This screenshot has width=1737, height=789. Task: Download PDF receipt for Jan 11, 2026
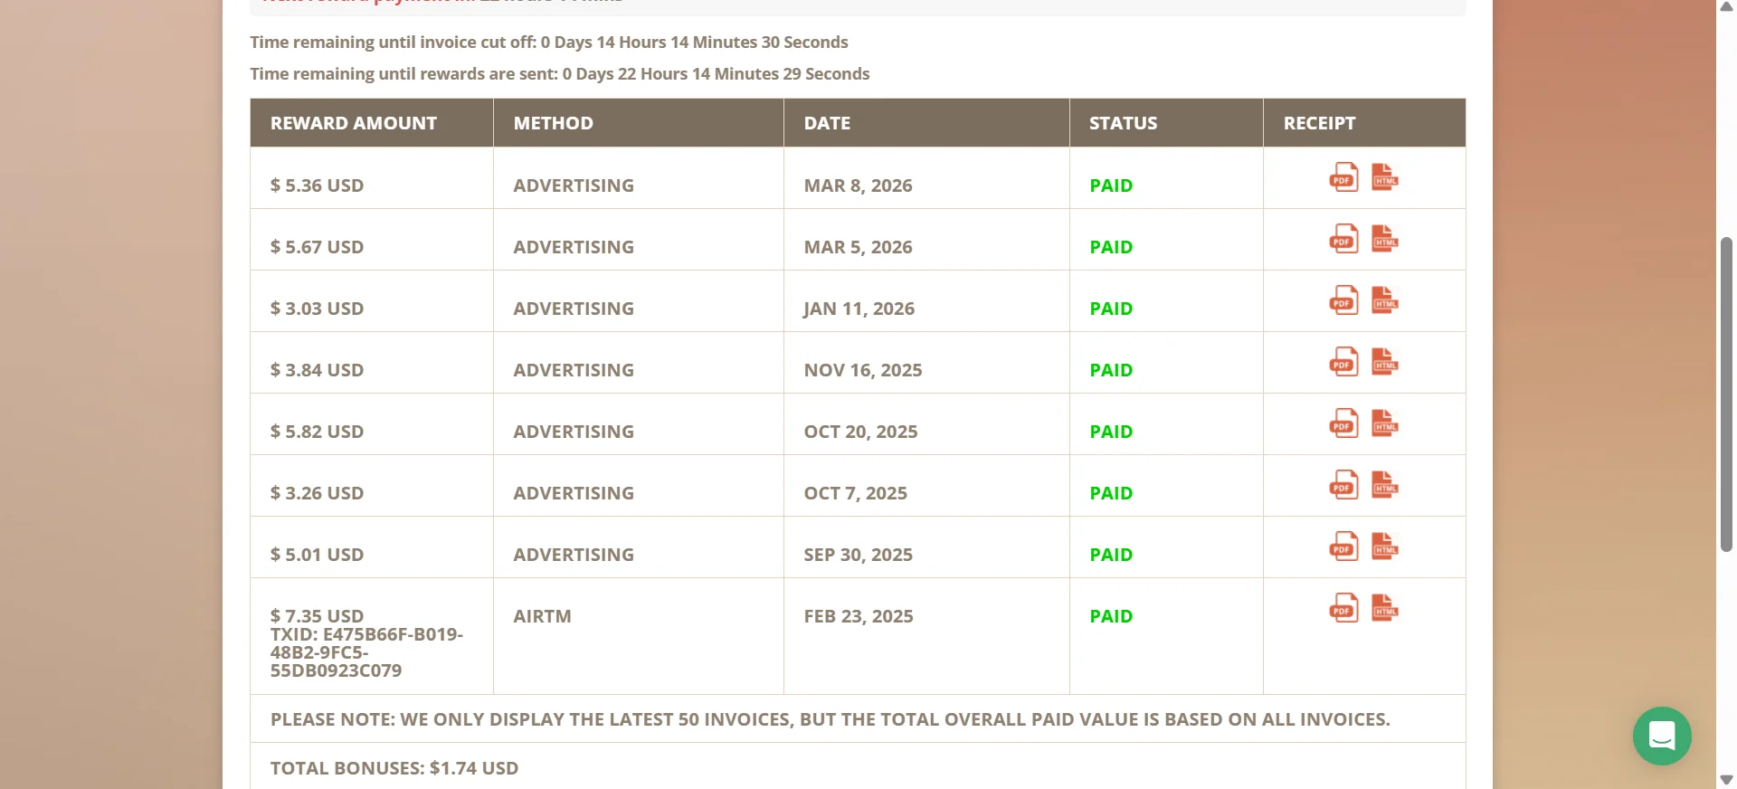coord(1343,300)
